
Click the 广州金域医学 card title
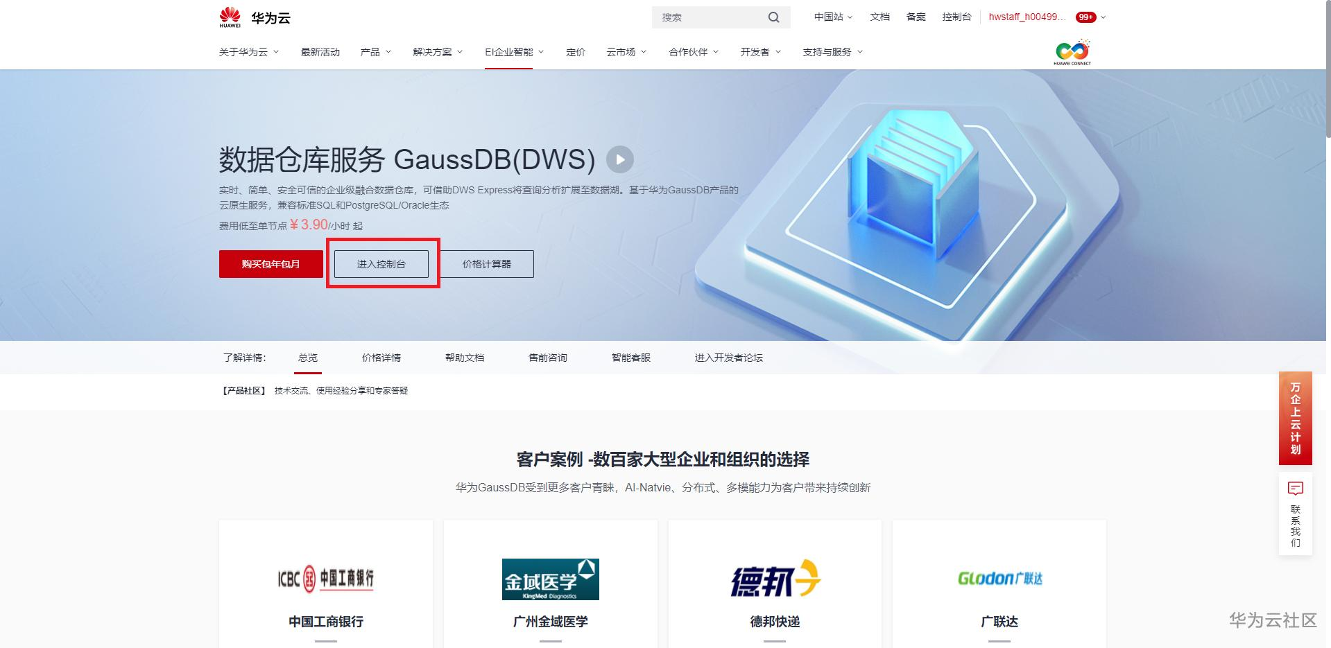click(x=551, y=622)
